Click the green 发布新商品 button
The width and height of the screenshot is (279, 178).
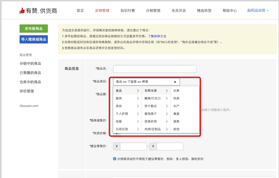(x=34, y=29)
